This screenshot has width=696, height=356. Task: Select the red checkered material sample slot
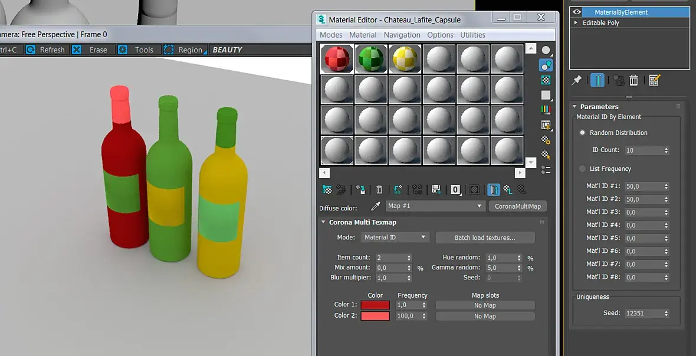click(x=337, y=58)
